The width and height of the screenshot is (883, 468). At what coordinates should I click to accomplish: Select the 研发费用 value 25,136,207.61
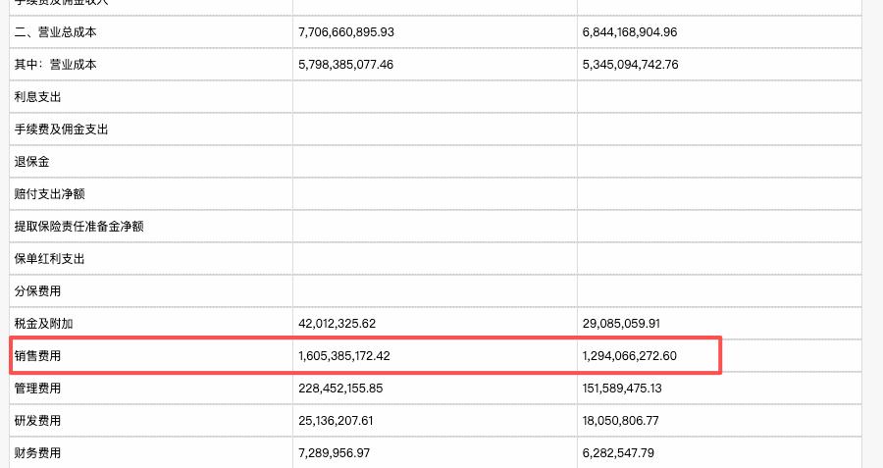coord(335,421)
